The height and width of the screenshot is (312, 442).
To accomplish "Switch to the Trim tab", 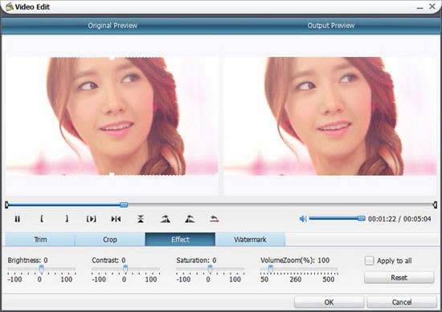I will pos(40,240).
